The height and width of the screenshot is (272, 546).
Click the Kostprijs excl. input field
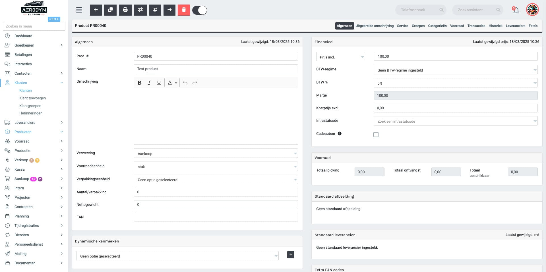click(x=456, y=108)
